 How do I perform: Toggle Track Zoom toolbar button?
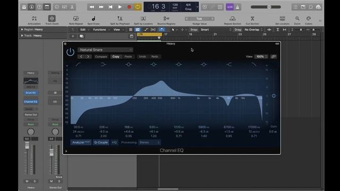(52, 19)
